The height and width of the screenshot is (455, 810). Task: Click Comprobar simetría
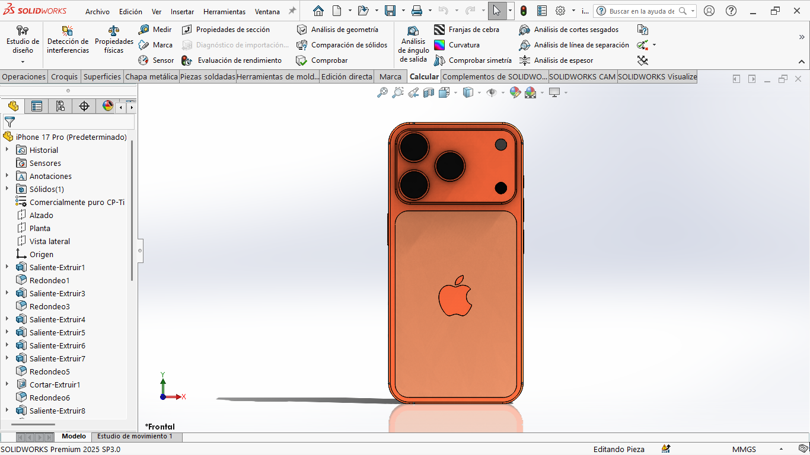click(473, 60)
